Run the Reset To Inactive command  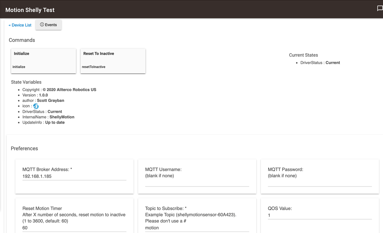point(113,61)
